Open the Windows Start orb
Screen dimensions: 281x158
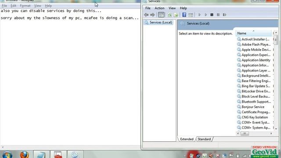(x=7, y=154)
